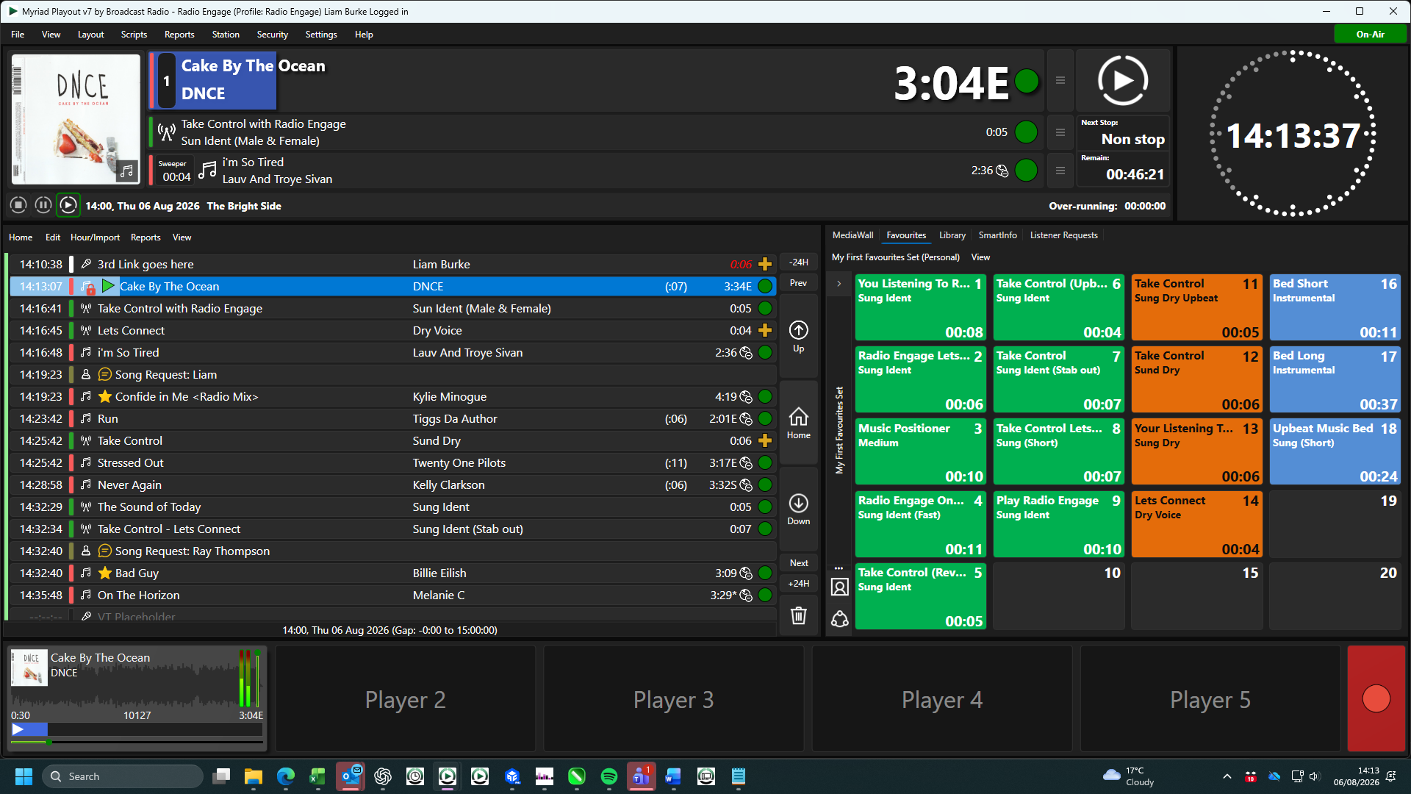The height and width of the screenshot is (794, 1411).
Task: Toggle green dot on Never Again log row
Action: [765, 485]
